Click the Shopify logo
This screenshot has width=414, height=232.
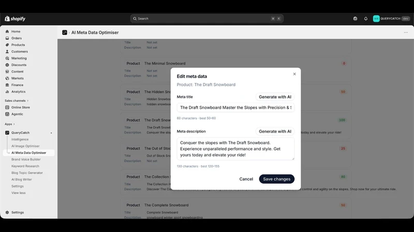click(x=15, y=19)
